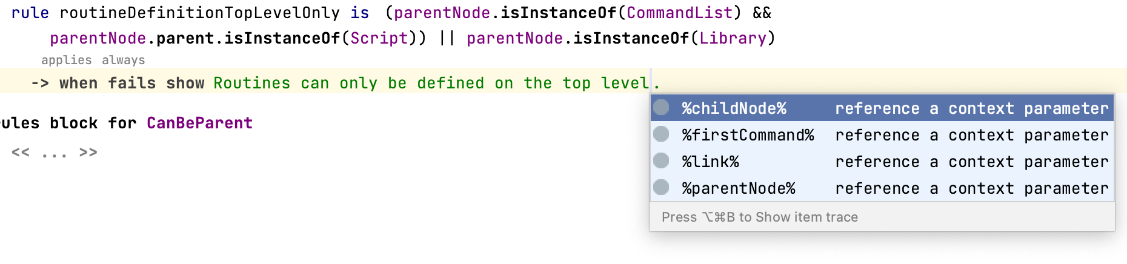The width and height of the screenshot is (1127, 264).
Task: Click the Script concept reference
Action: pyautogui.click(x=379, y=38)
